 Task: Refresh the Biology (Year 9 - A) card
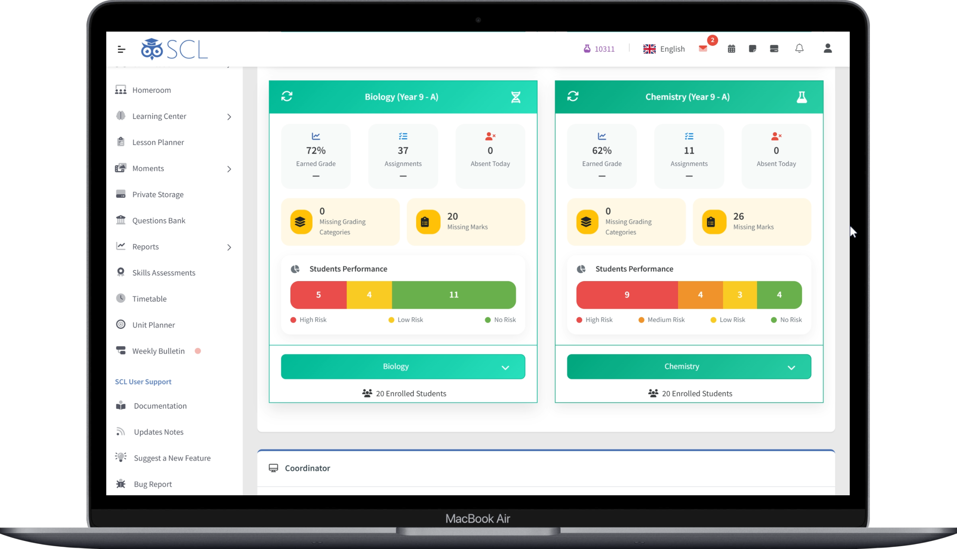287,97
